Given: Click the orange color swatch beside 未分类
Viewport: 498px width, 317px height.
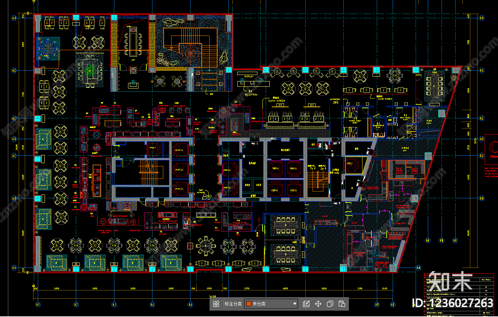Looking at the screenshot, I should pos(248,304).
